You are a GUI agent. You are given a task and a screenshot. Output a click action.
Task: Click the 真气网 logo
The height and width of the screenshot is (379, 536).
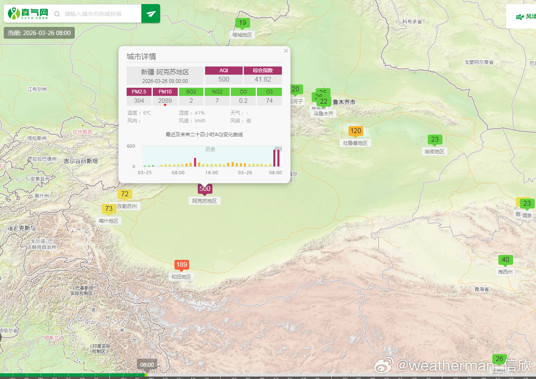28,13
